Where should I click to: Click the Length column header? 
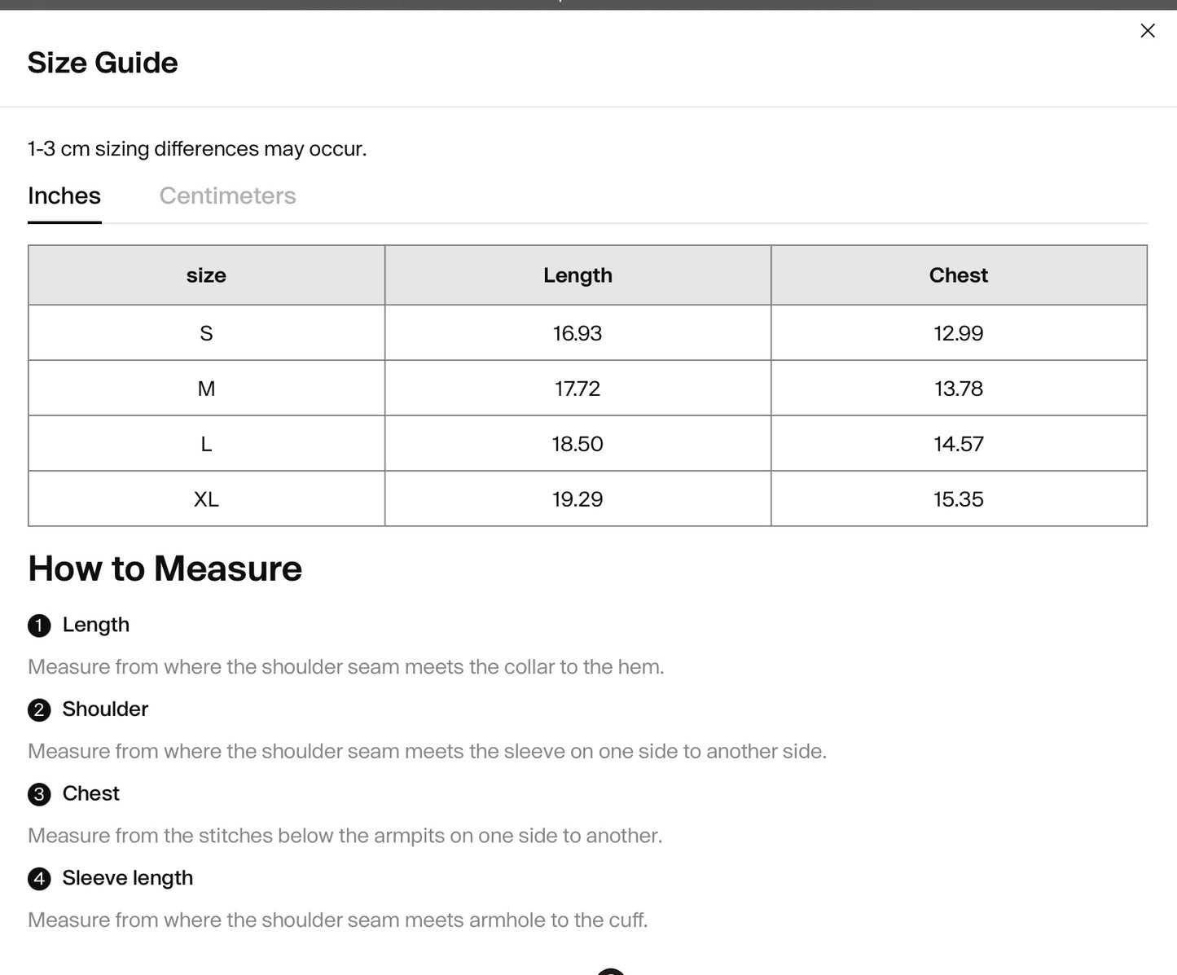coord(578,275)
